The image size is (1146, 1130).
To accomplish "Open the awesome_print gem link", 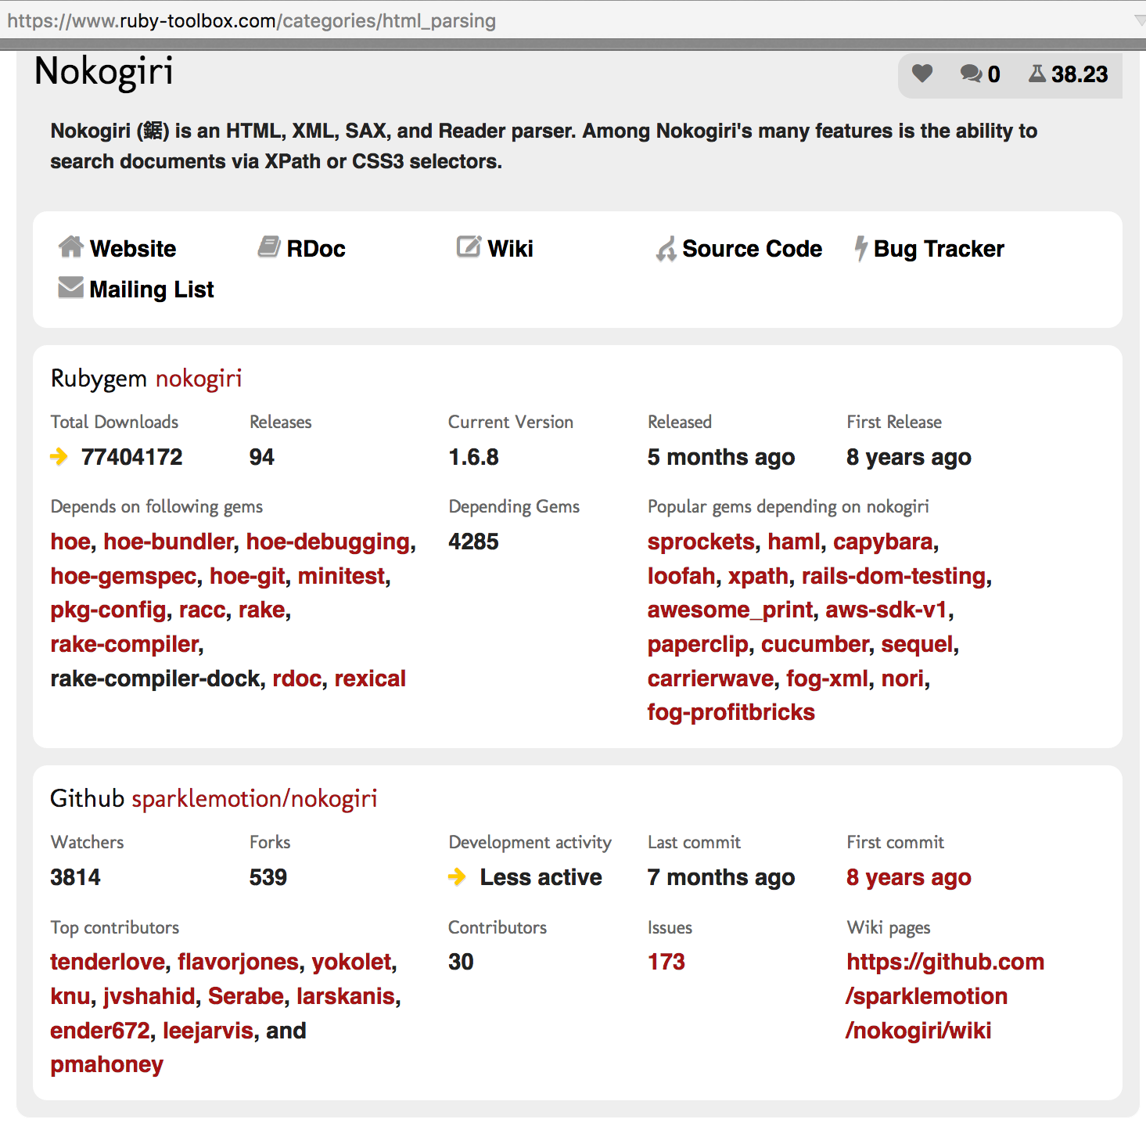I will (730, 610).
